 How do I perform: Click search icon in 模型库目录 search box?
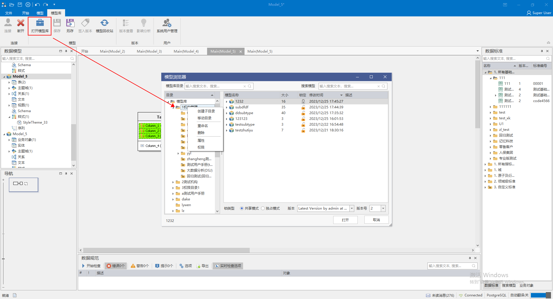[250, 86]
